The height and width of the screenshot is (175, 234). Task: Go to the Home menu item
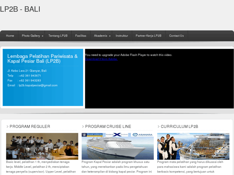(10, 36)
